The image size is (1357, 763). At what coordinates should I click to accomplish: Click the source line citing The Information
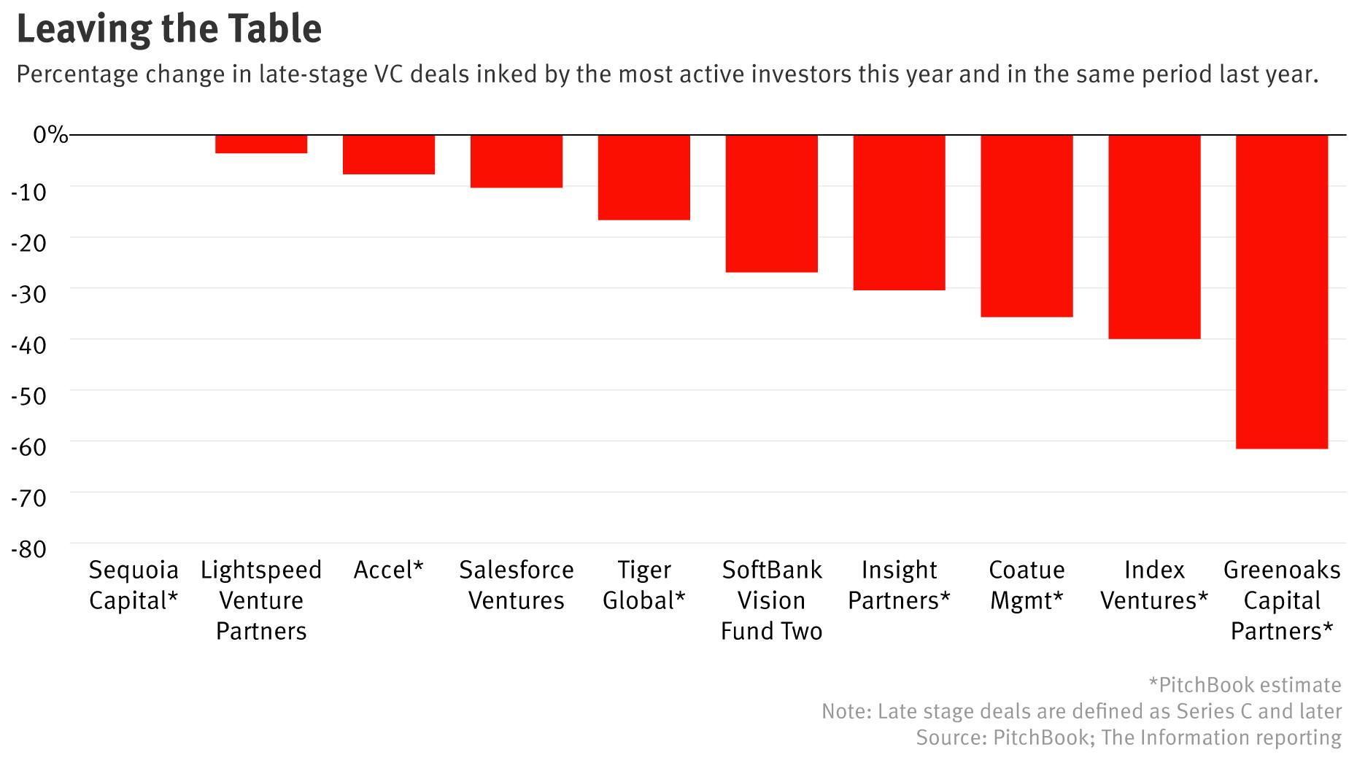pos(1128,737)
